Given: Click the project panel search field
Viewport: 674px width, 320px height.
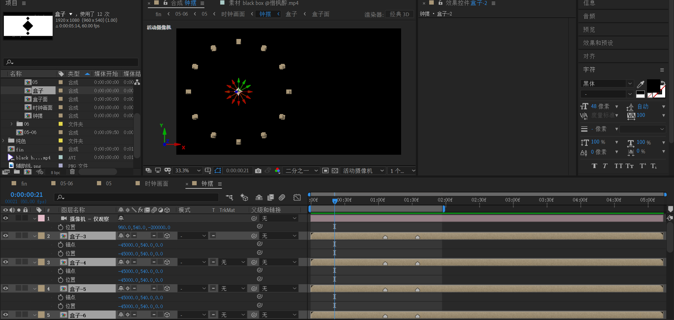Looking at the screenshot, I should pyautogui.click(x=71, y=62).
